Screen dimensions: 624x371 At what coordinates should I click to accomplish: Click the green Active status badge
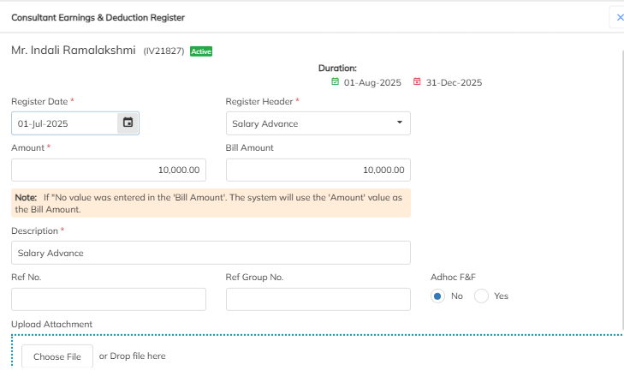click(201, 51)
